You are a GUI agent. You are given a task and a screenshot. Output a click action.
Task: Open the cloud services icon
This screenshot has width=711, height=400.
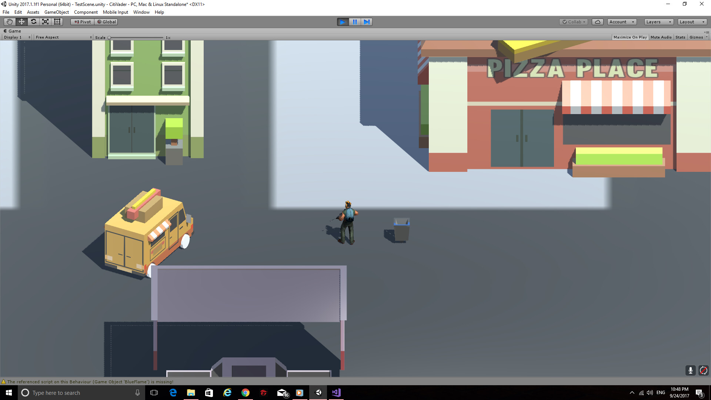point(597,22)
